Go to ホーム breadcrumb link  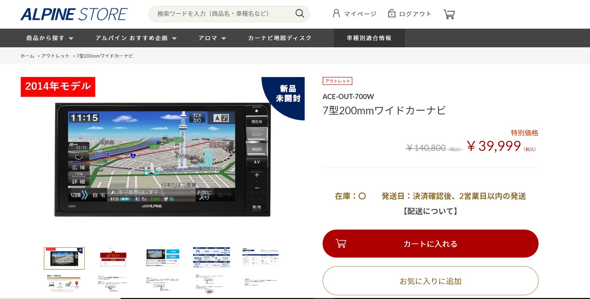27,56
